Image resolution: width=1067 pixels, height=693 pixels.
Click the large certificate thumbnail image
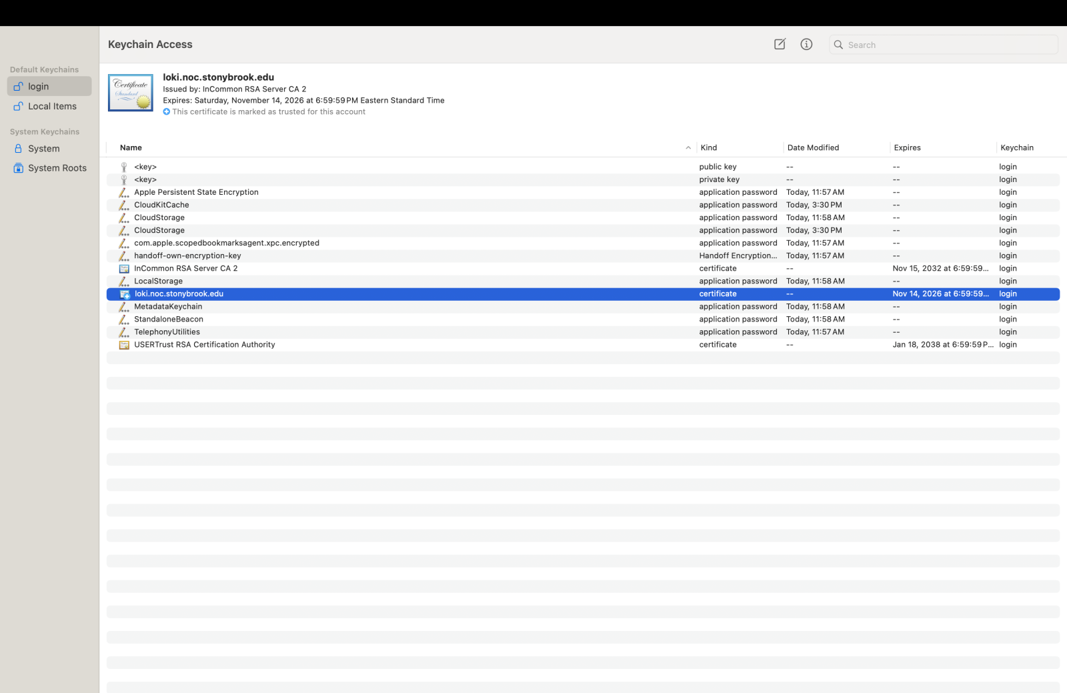coord(131,93)
